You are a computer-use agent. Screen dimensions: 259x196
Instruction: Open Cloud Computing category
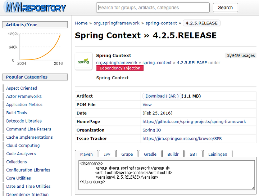[23, 146]
